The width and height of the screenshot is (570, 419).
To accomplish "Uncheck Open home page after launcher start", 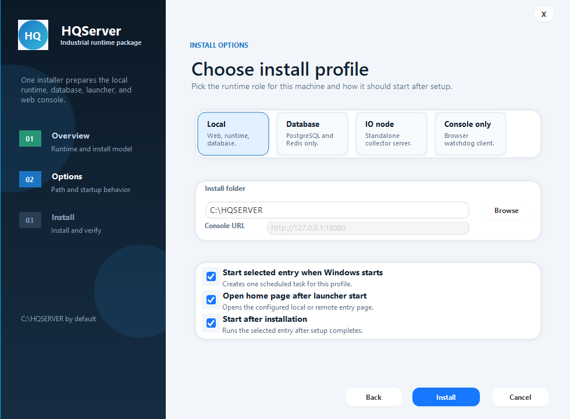I will [211, 300].
